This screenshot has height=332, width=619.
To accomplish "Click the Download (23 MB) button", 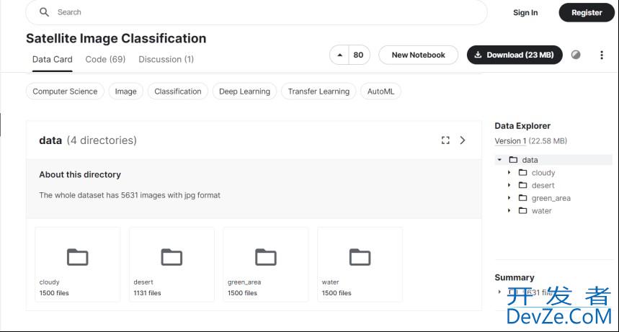I will tap(515, 55).
